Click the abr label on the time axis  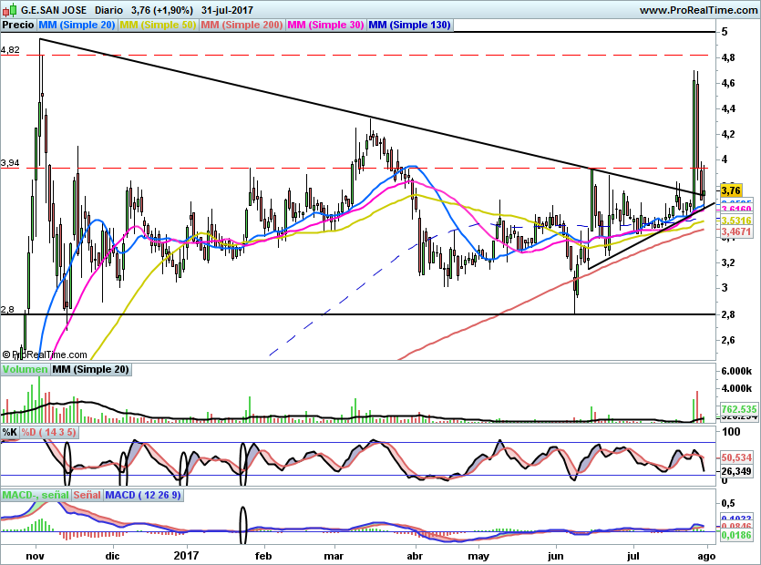[415, 556]
